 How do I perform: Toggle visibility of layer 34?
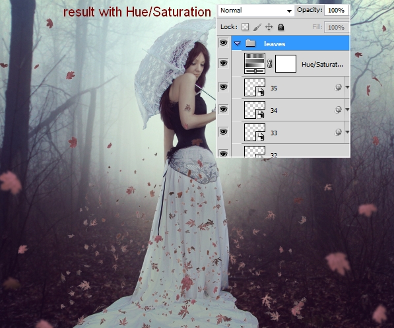[x=223, y=110]
